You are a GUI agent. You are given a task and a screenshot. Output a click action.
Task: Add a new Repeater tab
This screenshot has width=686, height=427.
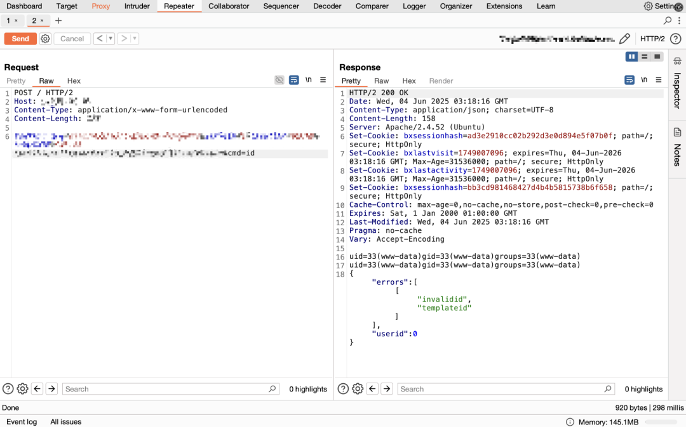pos(58,20)
